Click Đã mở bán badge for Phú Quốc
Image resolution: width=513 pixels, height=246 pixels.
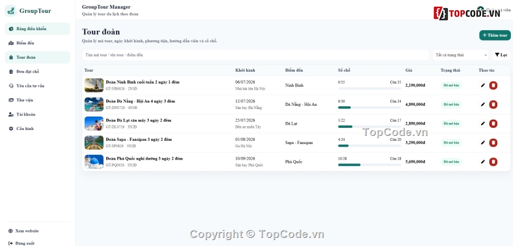coord(451,162)
